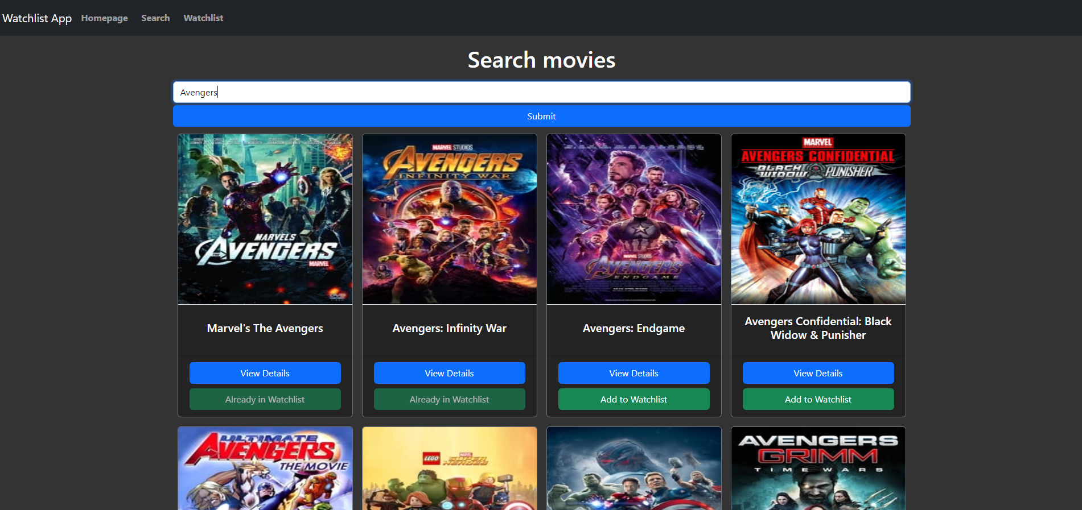
Task: Click Avengers: Endgame poster
Action: point(634,219)
